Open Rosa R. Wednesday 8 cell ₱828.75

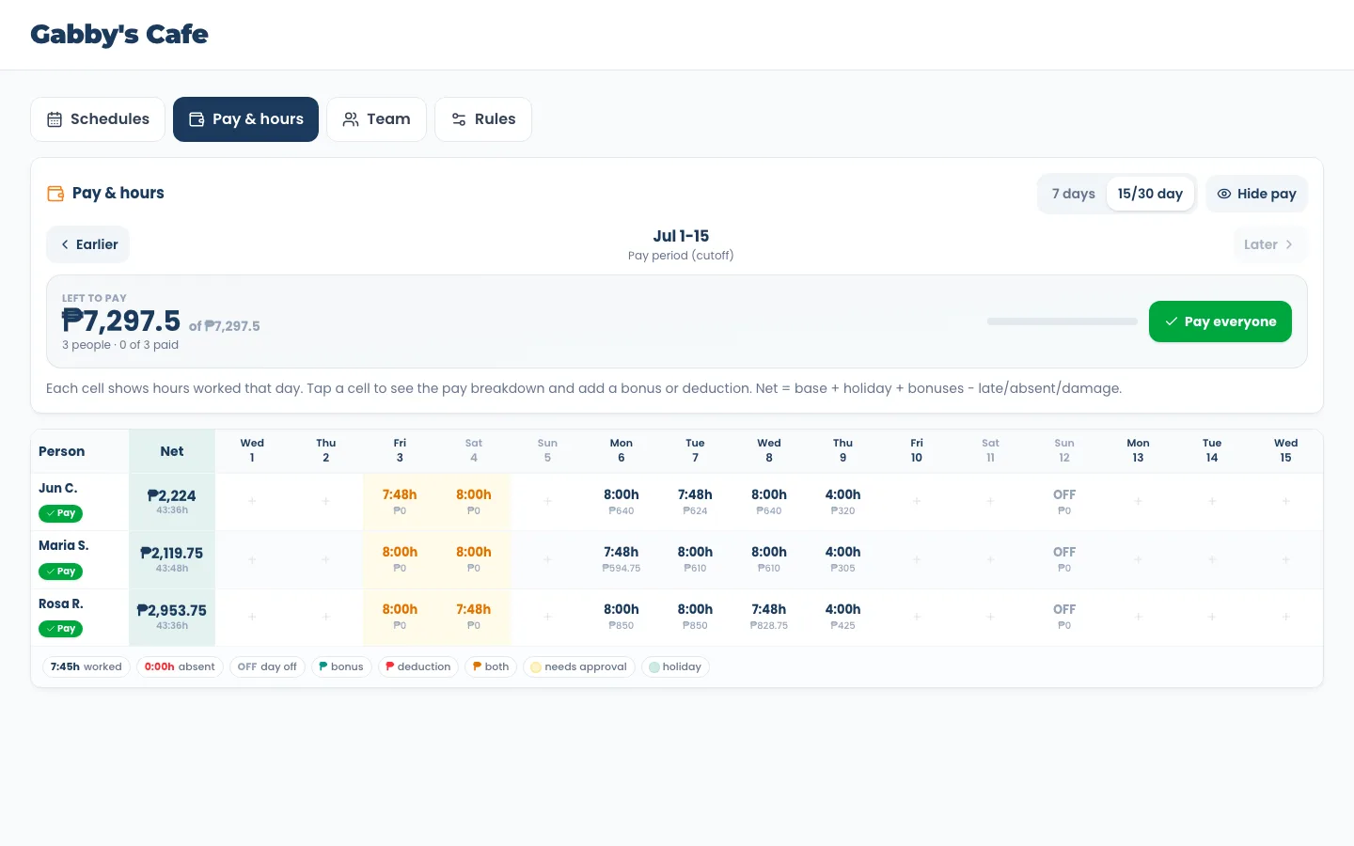click(x=769, y=617)
